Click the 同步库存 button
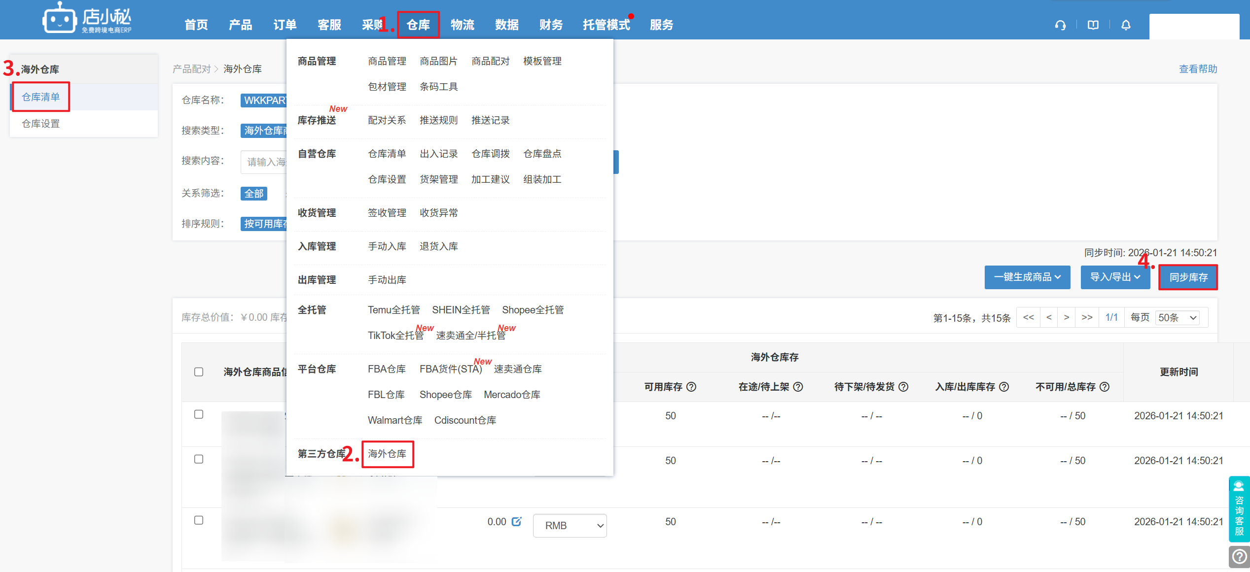 point(1188,277)
